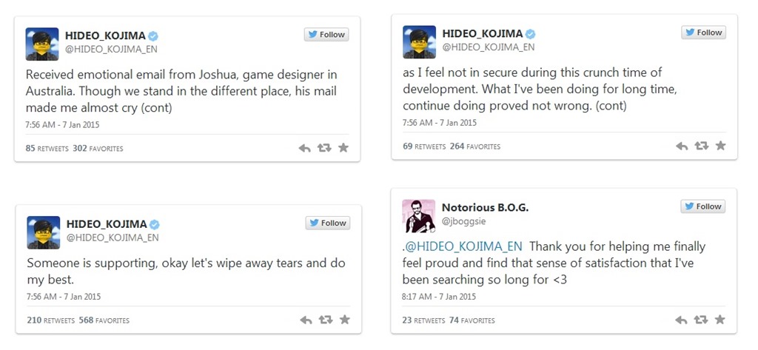Retweet the Notorious B.O.G. tweet

tap(702, 320)
